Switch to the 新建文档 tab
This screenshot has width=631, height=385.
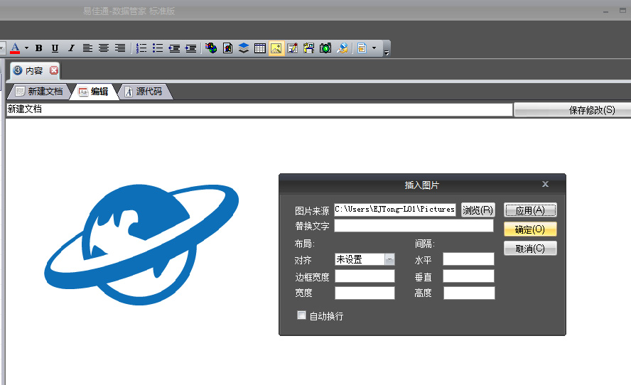pyautogui.click(x=39, y=92)
